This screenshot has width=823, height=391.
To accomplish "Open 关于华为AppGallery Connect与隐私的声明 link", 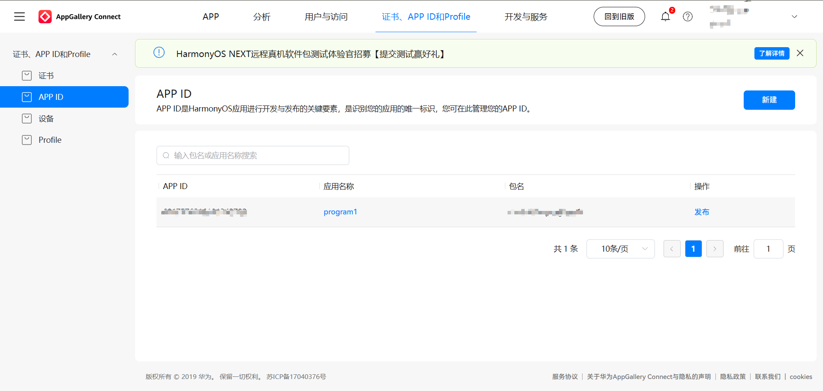I will click(649, 376).
